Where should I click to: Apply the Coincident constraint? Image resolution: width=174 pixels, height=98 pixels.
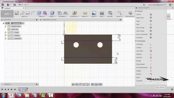(x=151, y=44)
